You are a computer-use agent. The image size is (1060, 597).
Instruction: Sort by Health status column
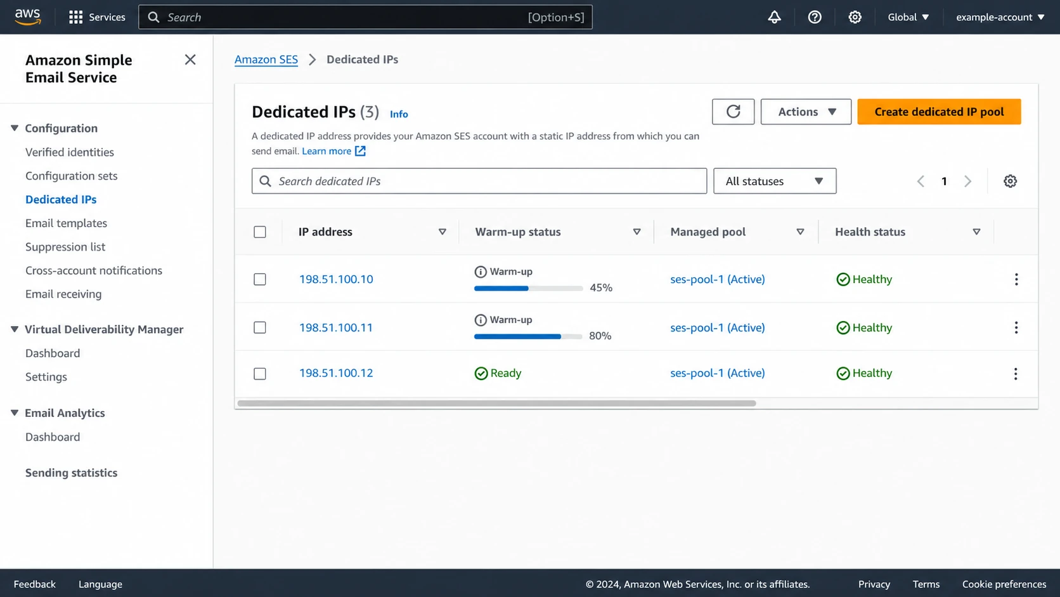(x=976, y=232)
